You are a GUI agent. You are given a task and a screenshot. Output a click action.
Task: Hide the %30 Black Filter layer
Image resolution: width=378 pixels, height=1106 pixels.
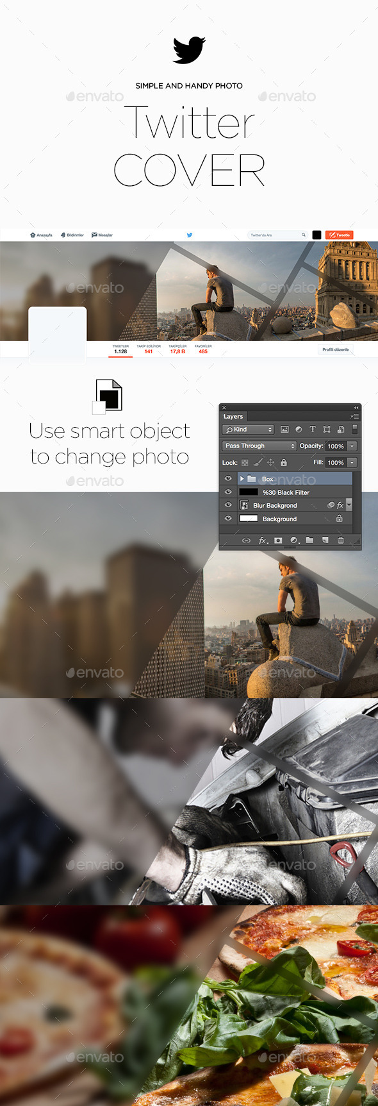point(228,492)
